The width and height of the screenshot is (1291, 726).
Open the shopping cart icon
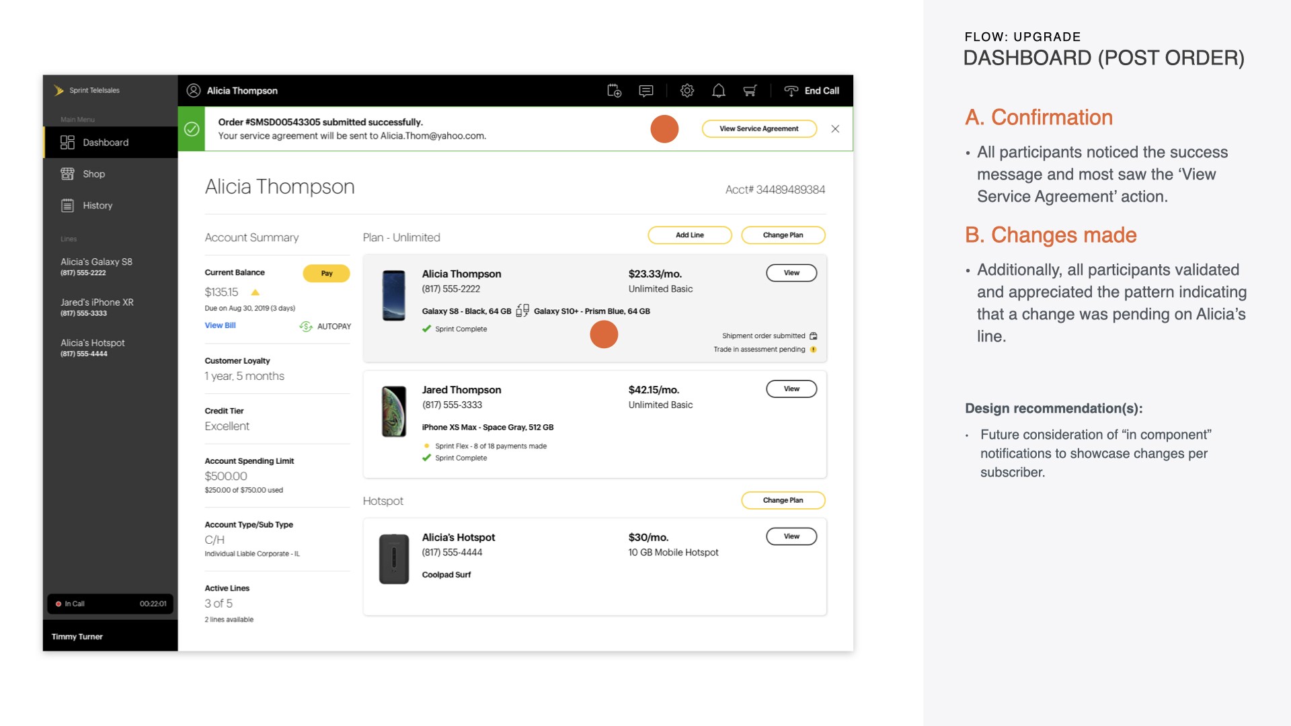tap(750, 91)
